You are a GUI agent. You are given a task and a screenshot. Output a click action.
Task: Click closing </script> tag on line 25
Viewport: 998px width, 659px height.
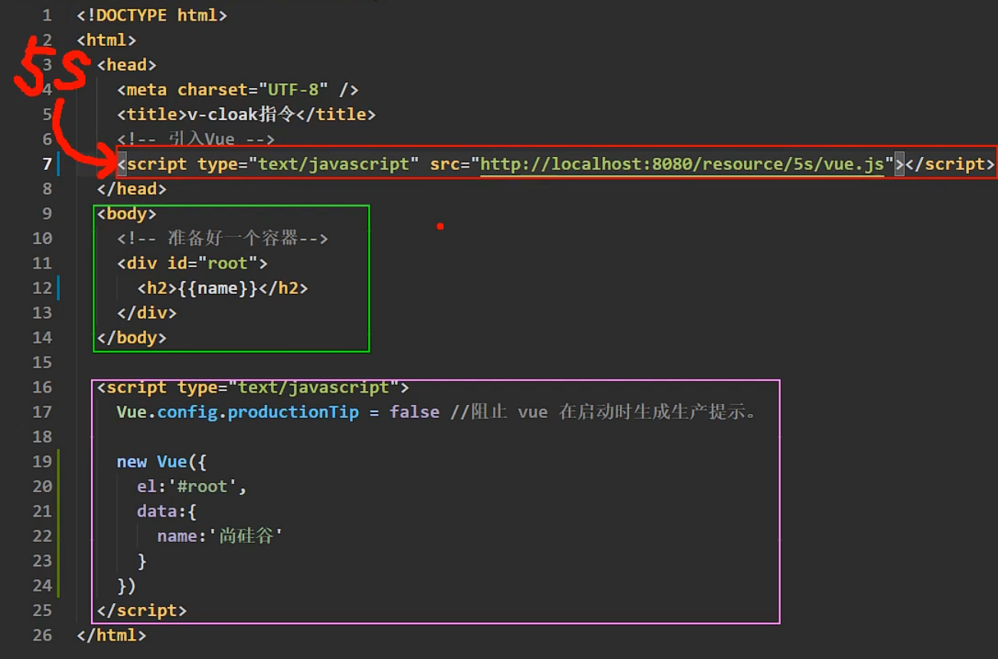(x=142, y=611)
